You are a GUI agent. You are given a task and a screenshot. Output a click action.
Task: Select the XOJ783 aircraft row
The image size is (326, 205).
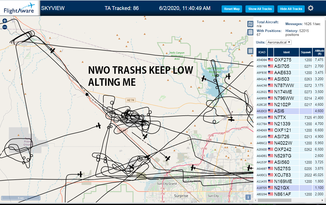point(291,175)
